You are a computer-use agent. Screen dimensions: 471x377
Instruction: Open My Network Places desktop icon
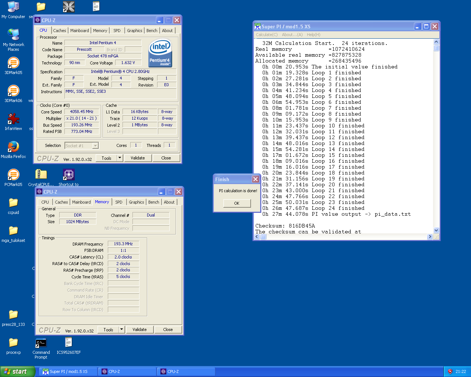pyautogui.click(x=13, y=40)
